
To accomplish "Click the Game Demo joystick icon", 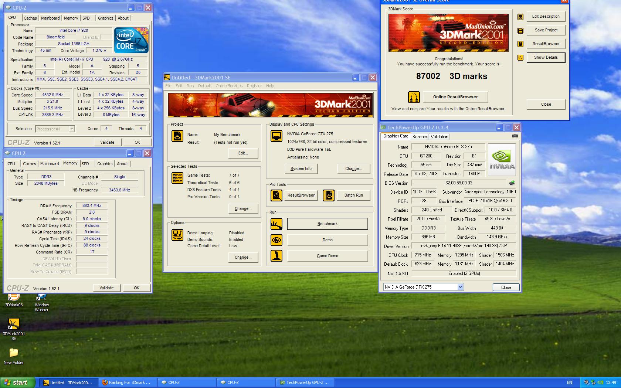I will pos(276,256).
